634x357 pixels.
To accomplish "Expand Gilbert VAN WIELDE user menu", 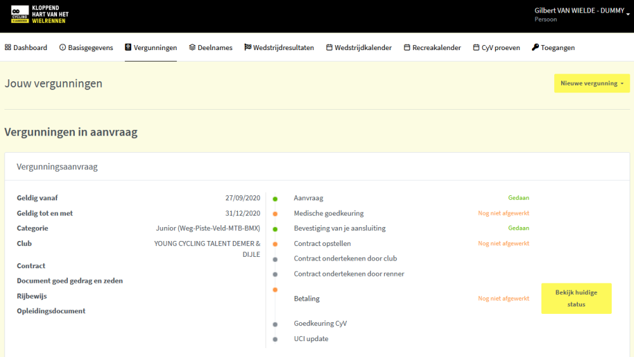I will click(582, 14).
